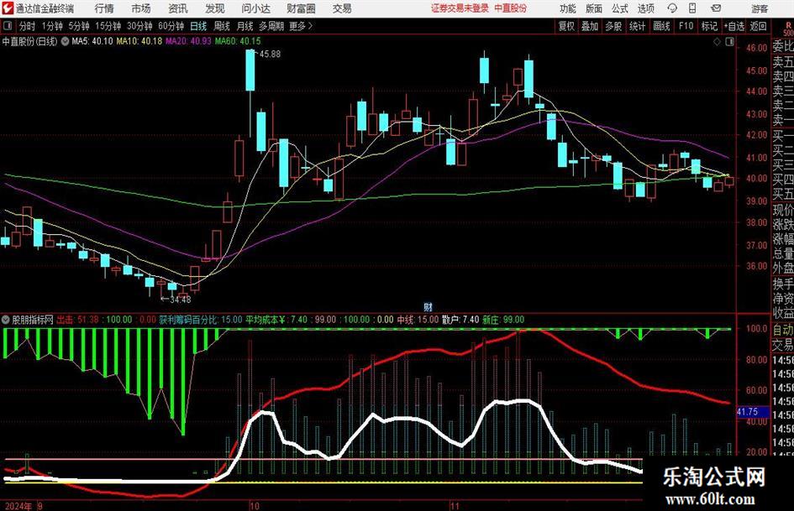The image size is (794, 511).
Task: Expand 更多 period options
Action: point(301,26)
